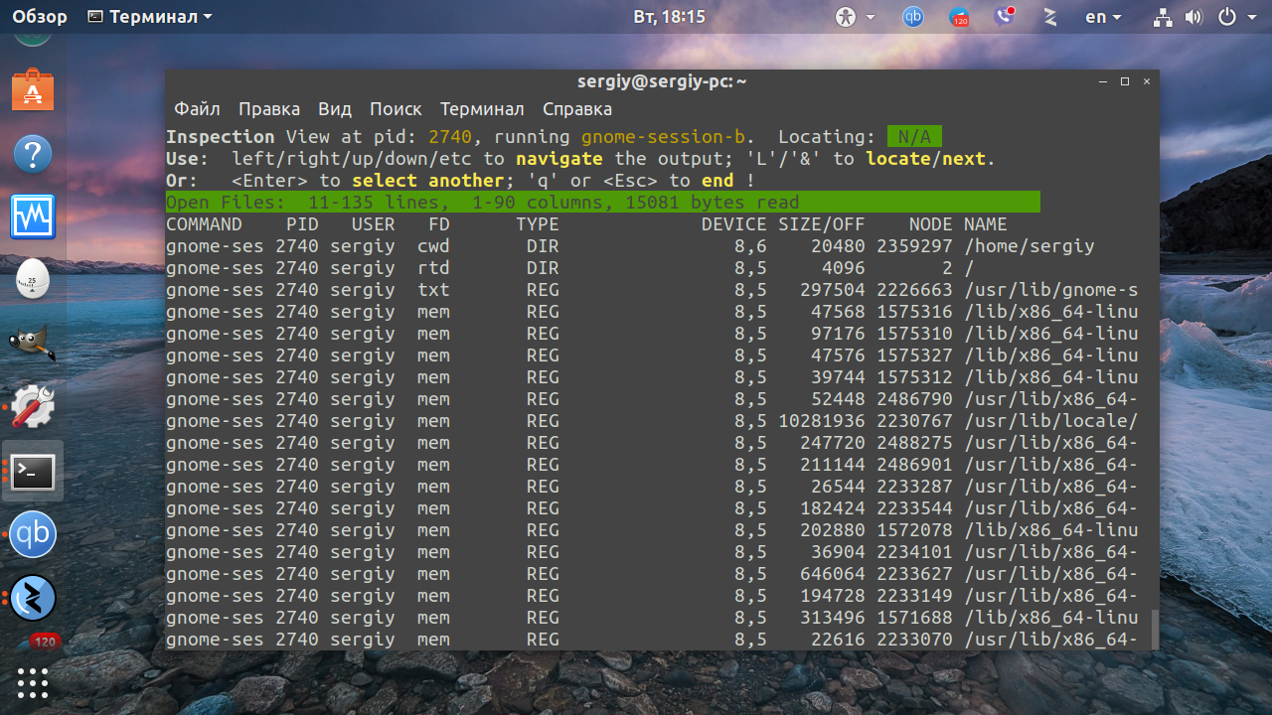Image resolution: width=1272 pixels, height=715 pixels.
Task: Open the egg timer app in dock
Action: pyautogui.click(x=33, y=279)
